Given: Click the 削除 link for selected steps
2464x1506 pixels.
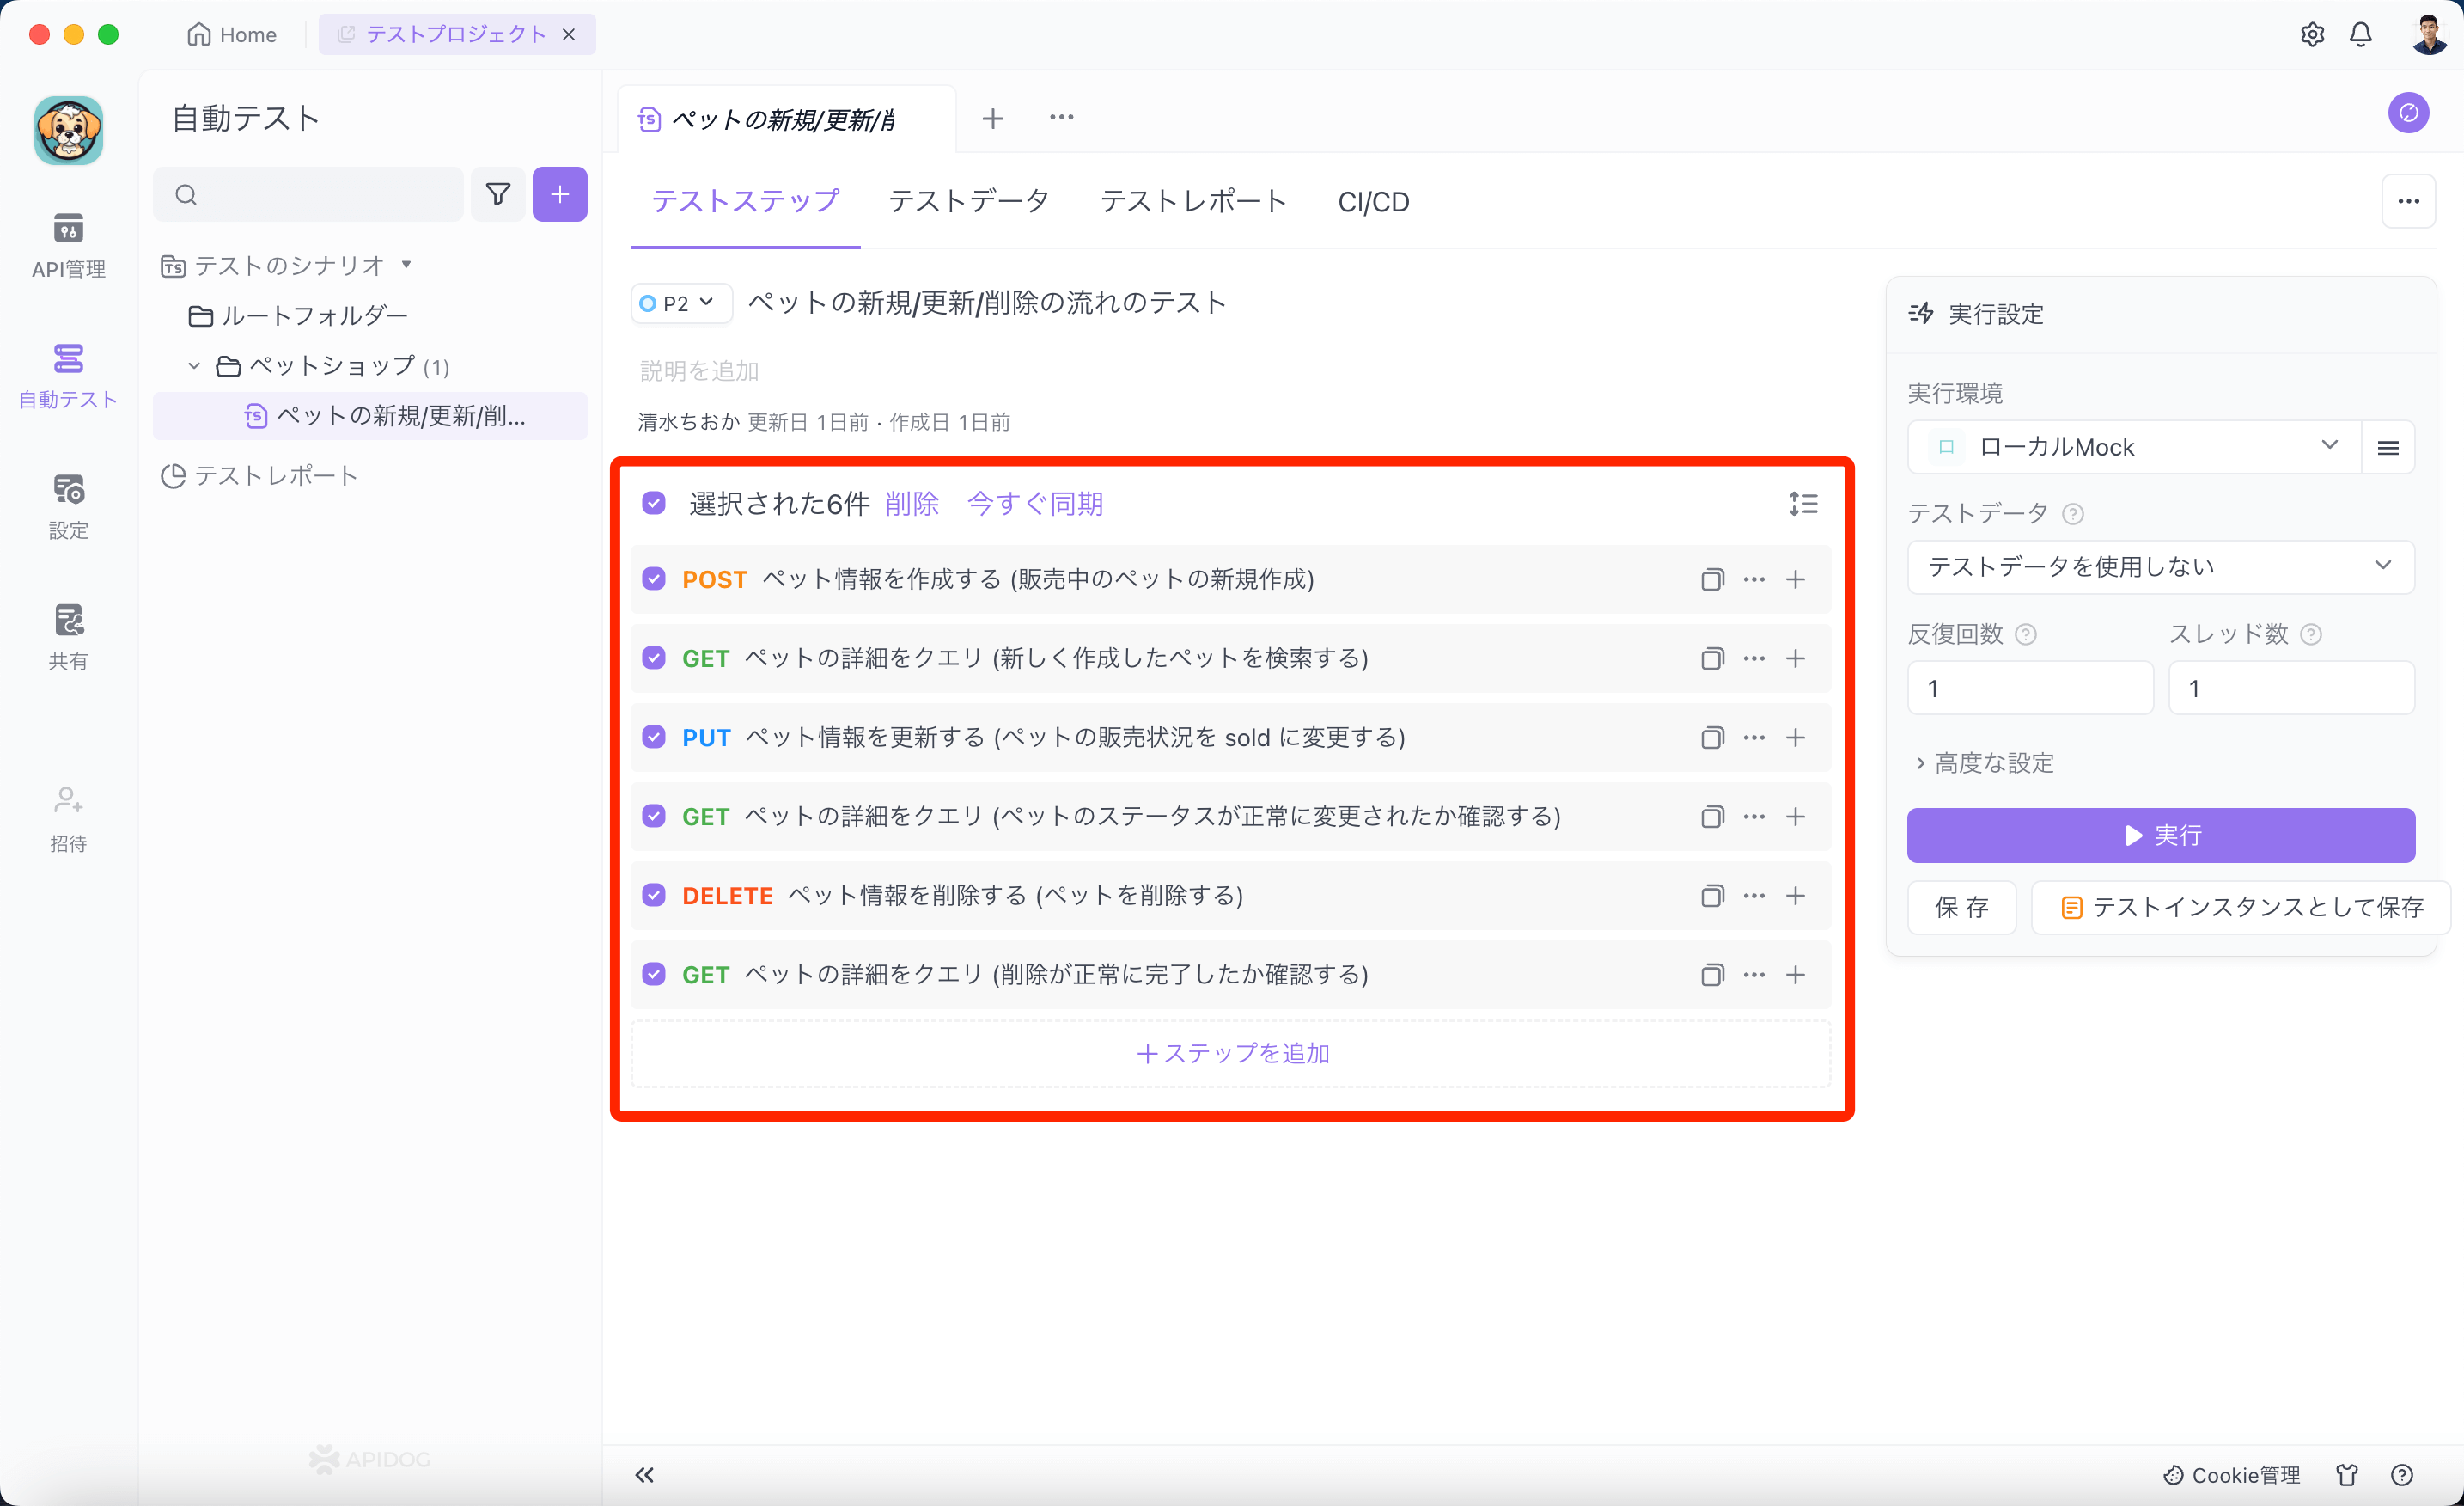Looking at the screenshot, I should pyautogui.click(x=911, y=504).
